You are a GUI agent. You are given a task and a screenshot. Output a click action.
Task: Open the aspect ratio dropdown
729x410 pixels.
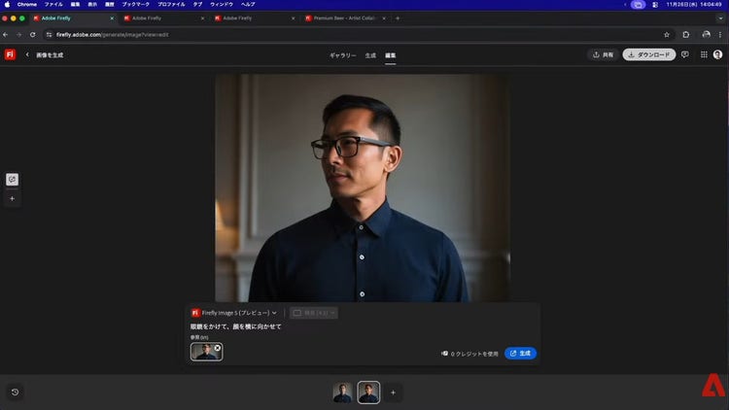coord(314,313)
